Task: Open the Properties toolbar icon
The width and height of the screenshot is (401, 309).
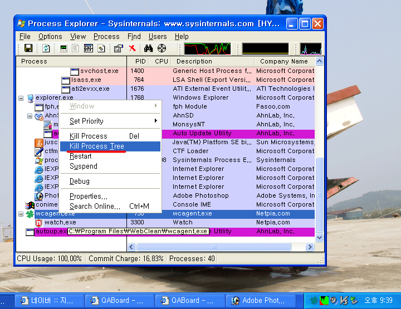Action: coord(119,48)
